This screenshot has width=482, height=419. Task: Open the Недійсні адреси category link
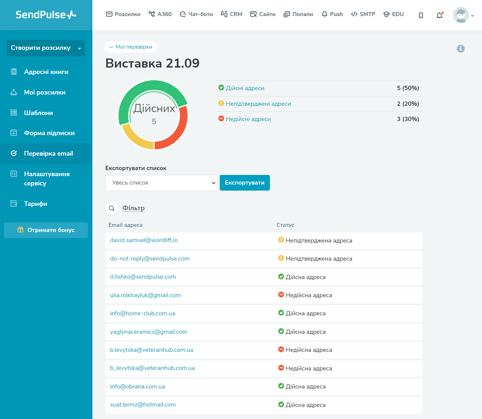click(x=248, y=119)
